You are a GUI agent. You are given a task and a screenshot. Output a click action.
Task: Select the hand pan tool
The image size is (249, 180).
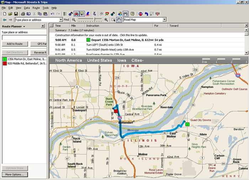(x=119, y=20)
